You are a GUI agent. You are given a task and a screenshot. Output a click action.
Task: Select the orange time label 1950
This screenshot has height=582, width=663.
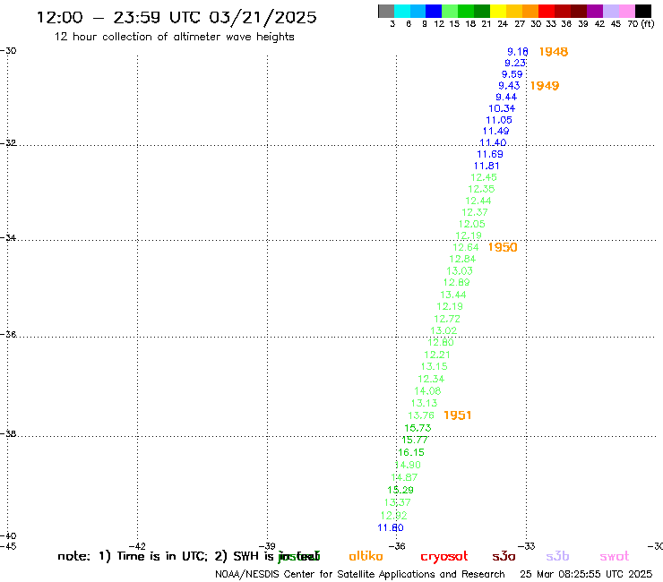[x=503, y=247]
